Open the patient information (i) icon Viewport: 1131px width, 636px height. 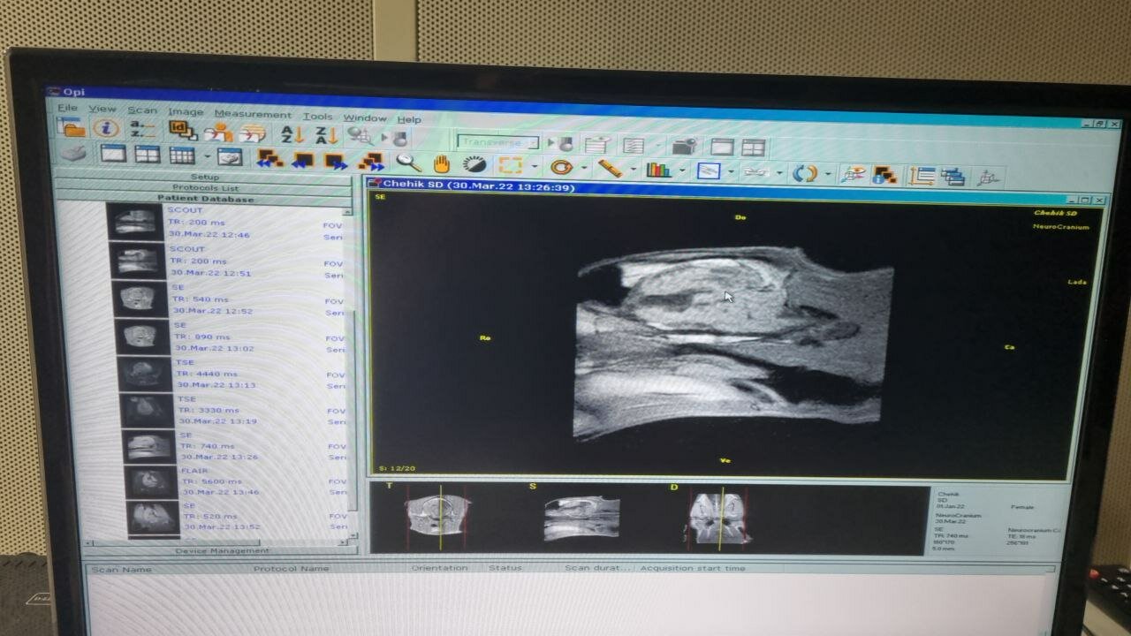coord(106,128)
